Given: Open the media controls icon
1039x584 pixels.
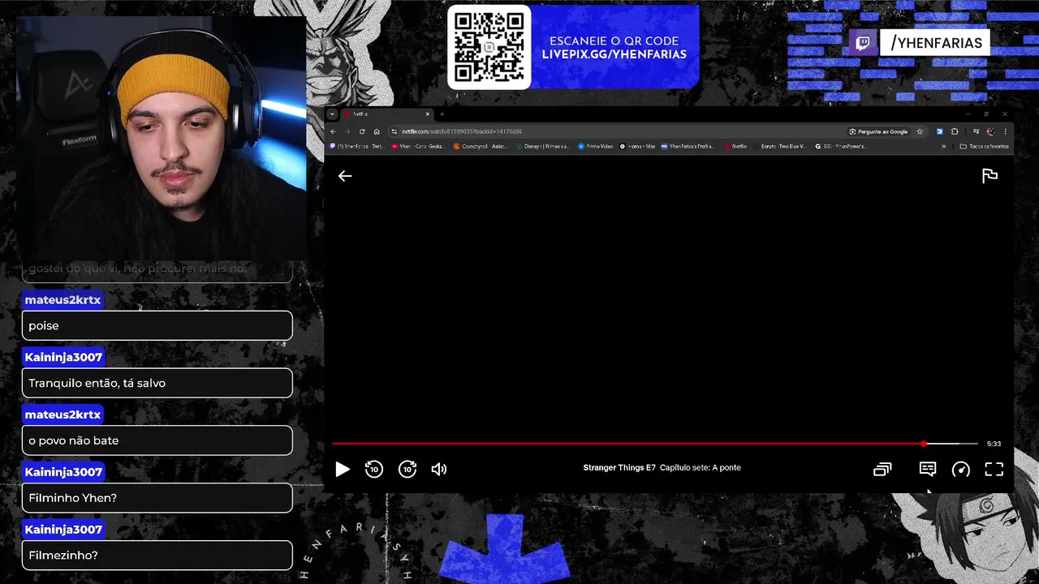Looking at the screenshot, I should pyautogui.click(x=976, y=131).
